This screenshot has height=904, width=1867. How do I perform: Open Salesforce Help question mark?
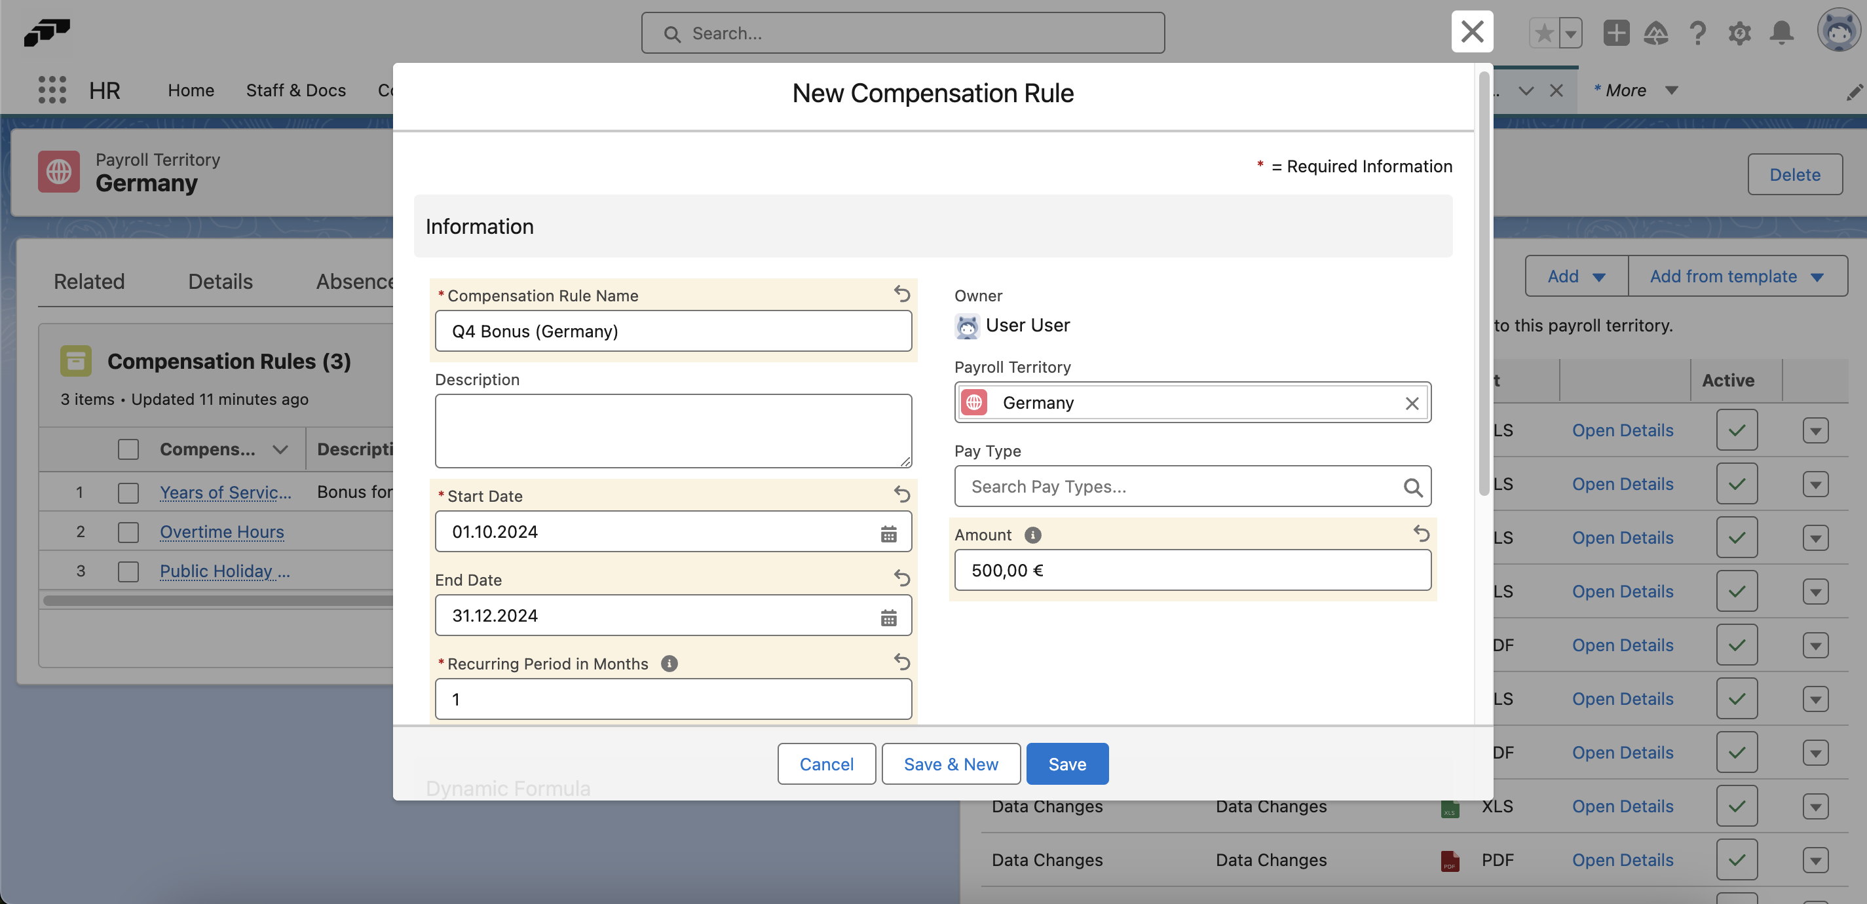coord(1699,33)
